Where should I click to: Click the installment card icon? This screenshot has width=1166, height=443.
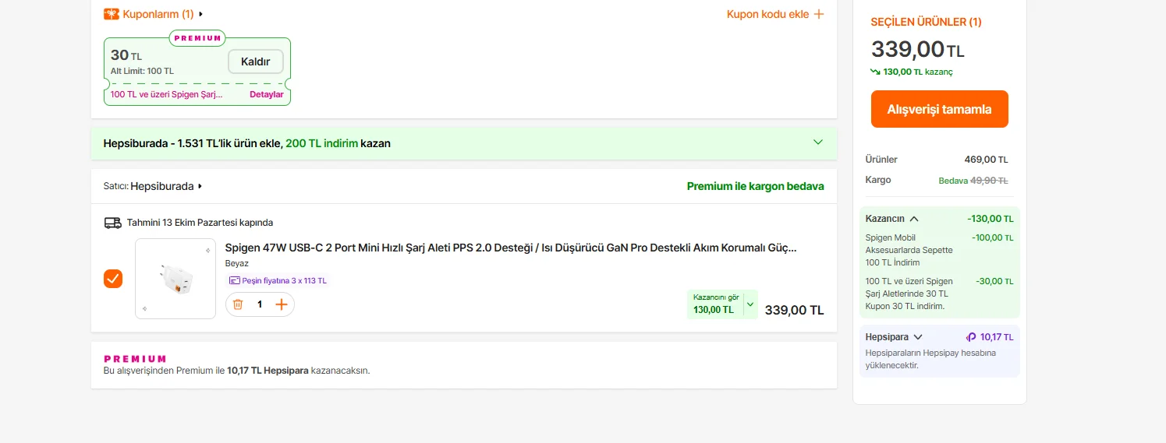point(234,281)
